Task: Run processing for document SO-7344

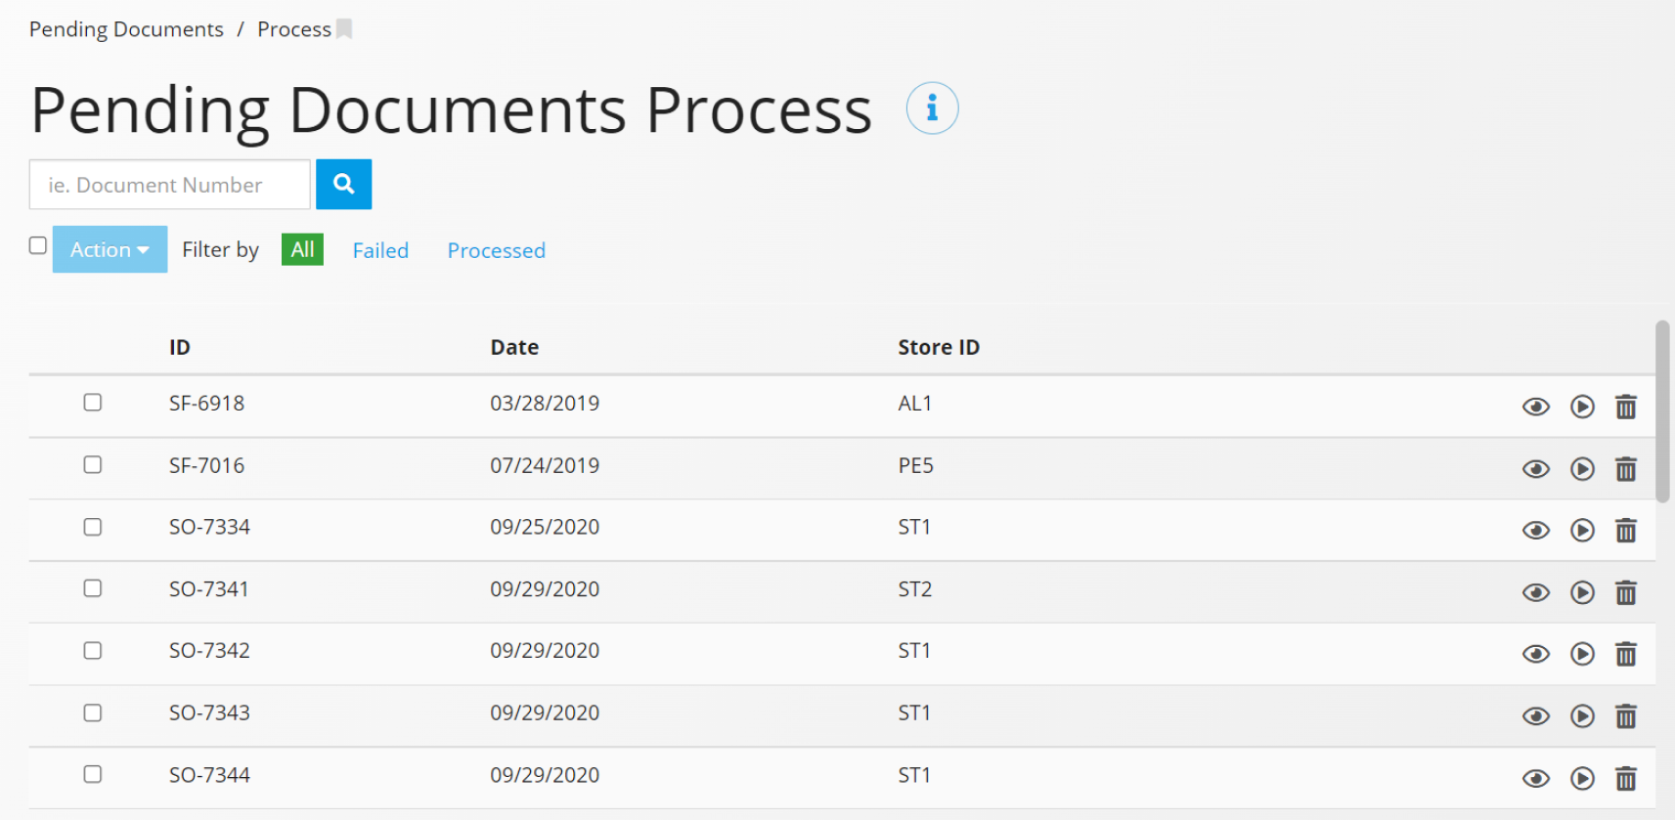Action: pyautogui.click(x=1582, y=778)
